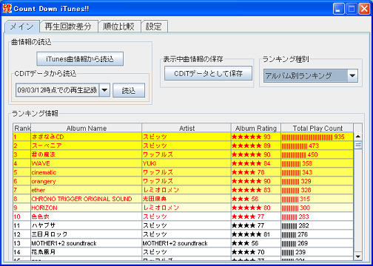Open the 順位比較 tab
Image resolution: width=373 pixels, height=266 pixels.
119,27
